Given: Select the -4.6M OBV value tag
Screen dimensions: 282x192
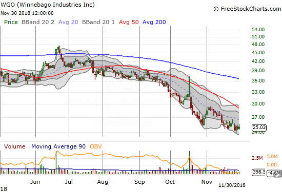Looking at the screenshot, I should (274, 174).
